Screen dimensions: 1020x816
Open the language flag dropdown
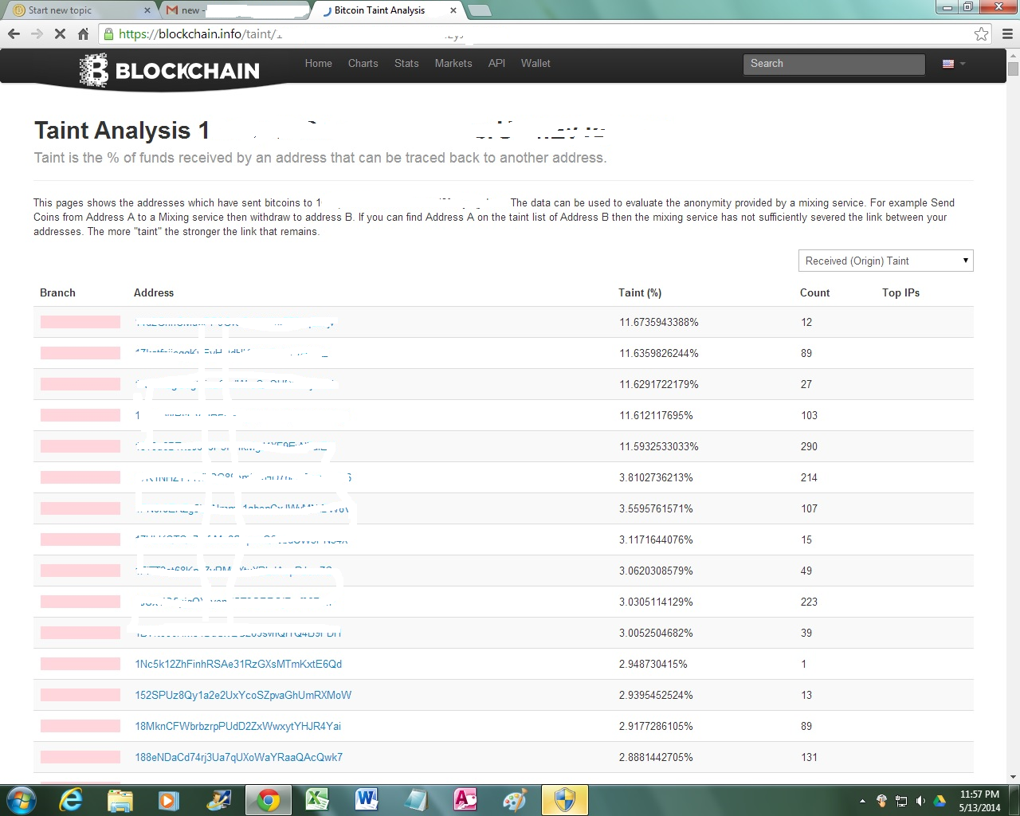[x=953, y=64]
